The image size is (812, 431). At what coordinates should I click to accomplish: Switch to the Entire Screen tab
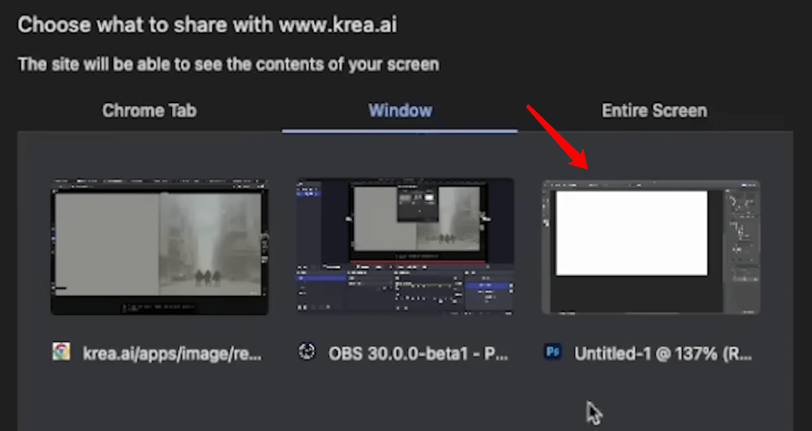654,110
